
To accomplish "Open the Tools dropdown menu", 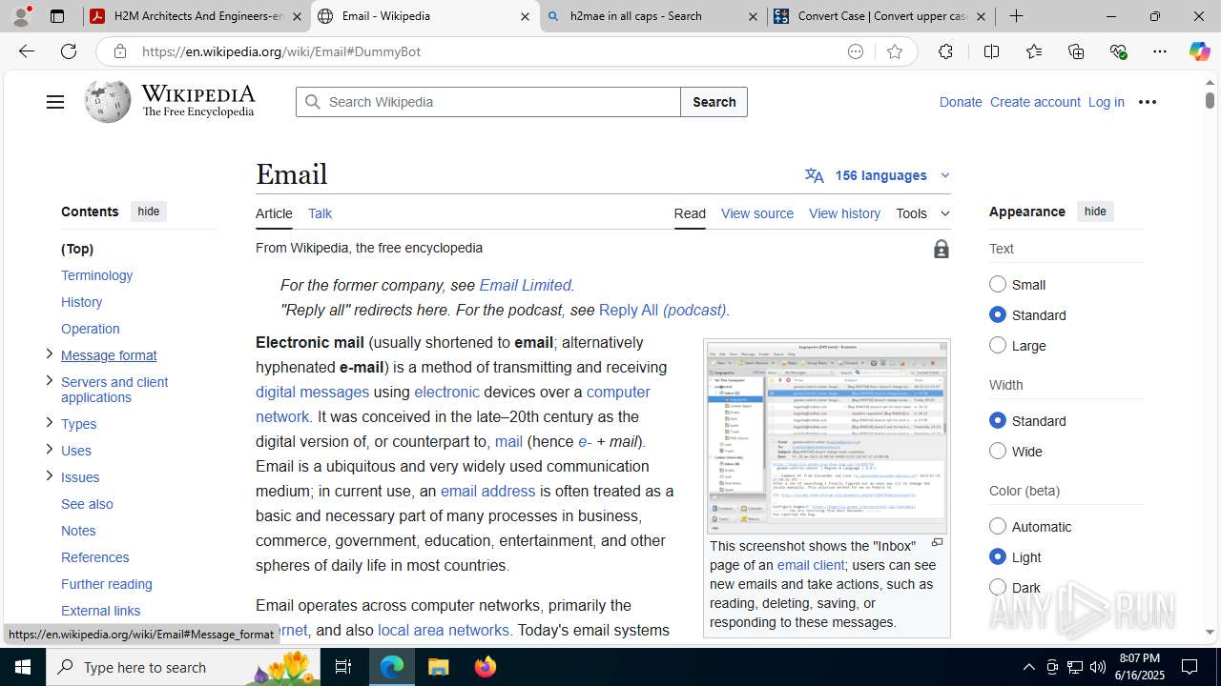I will 922,213.
